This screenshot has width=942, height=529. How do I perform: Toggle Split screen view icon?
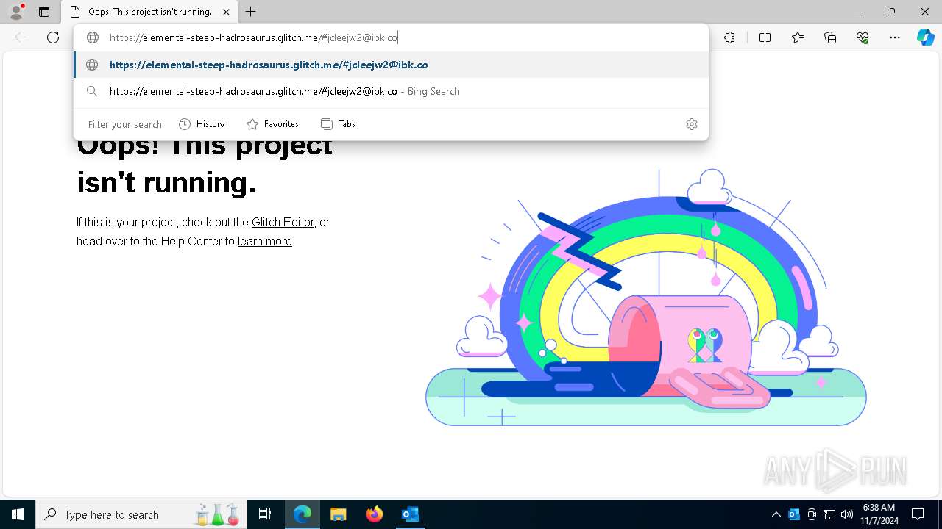765,37
